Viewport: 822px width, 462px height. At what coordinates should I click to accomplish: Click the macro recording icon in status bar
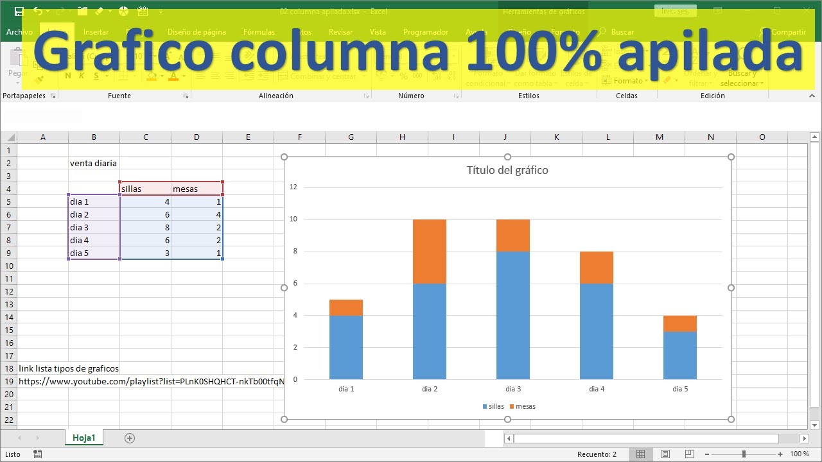tap(38, 454)
